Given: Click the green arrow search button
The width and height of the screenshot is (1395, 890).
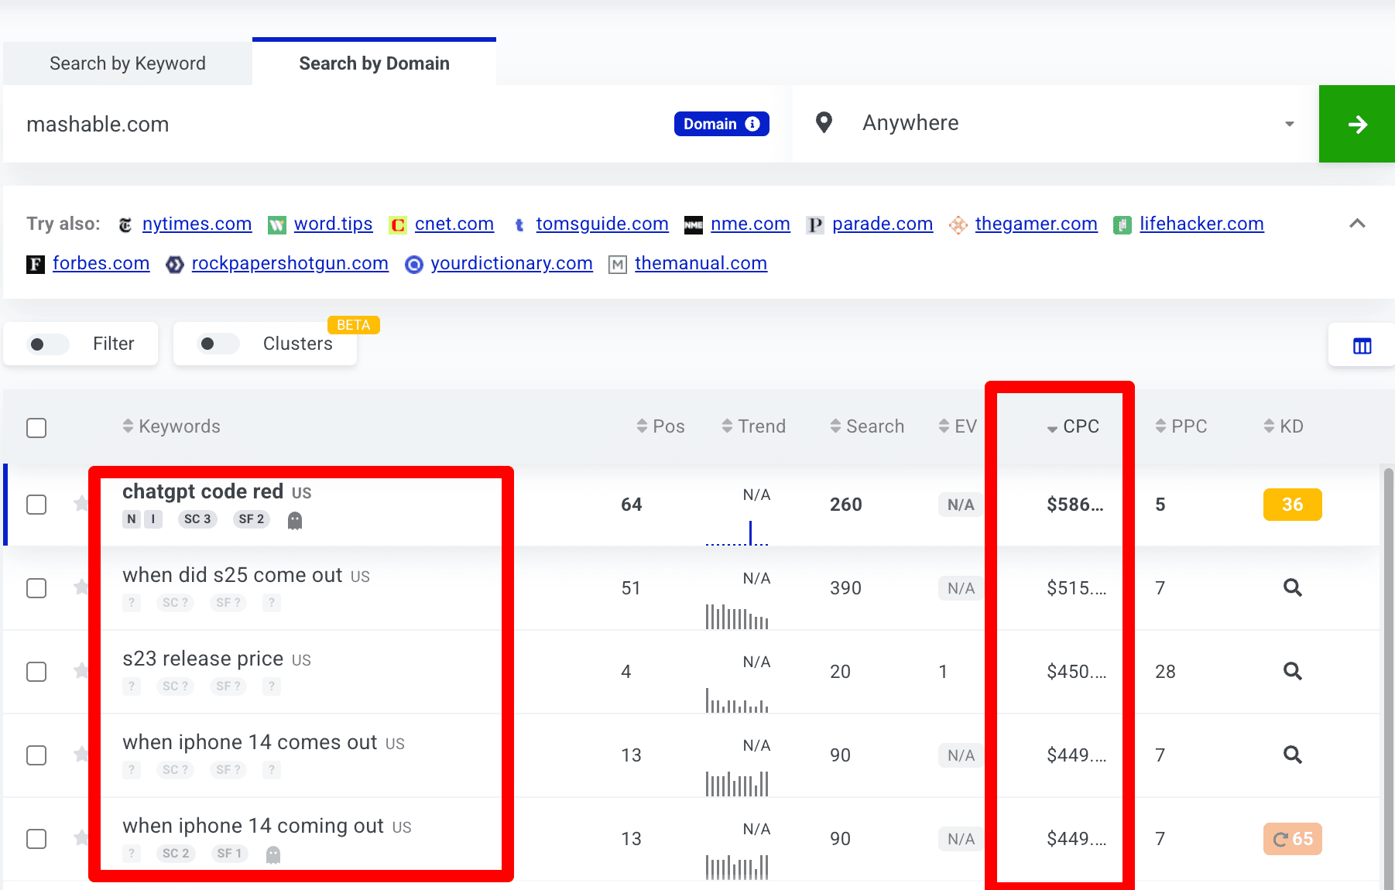Looking at the screenshot, I should click(1356, 124).
